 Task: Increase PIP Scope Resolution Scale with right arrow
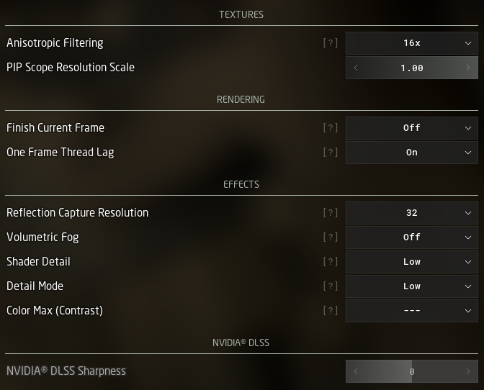(x=468, y=68)
